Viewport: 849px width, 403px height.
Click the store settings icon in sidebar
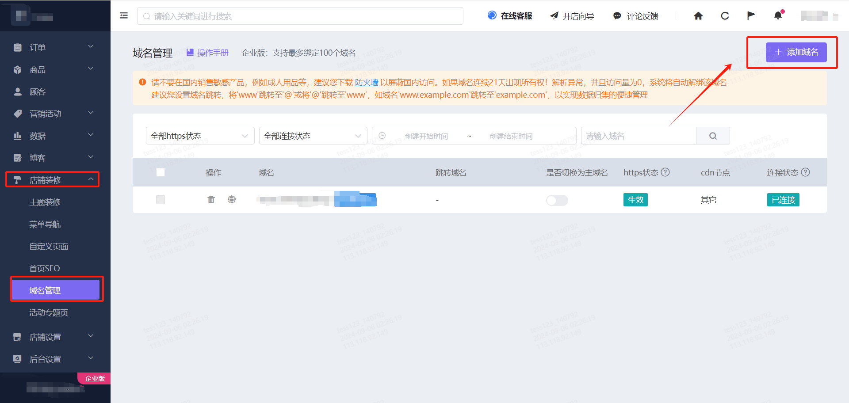(x=18, y=337)
